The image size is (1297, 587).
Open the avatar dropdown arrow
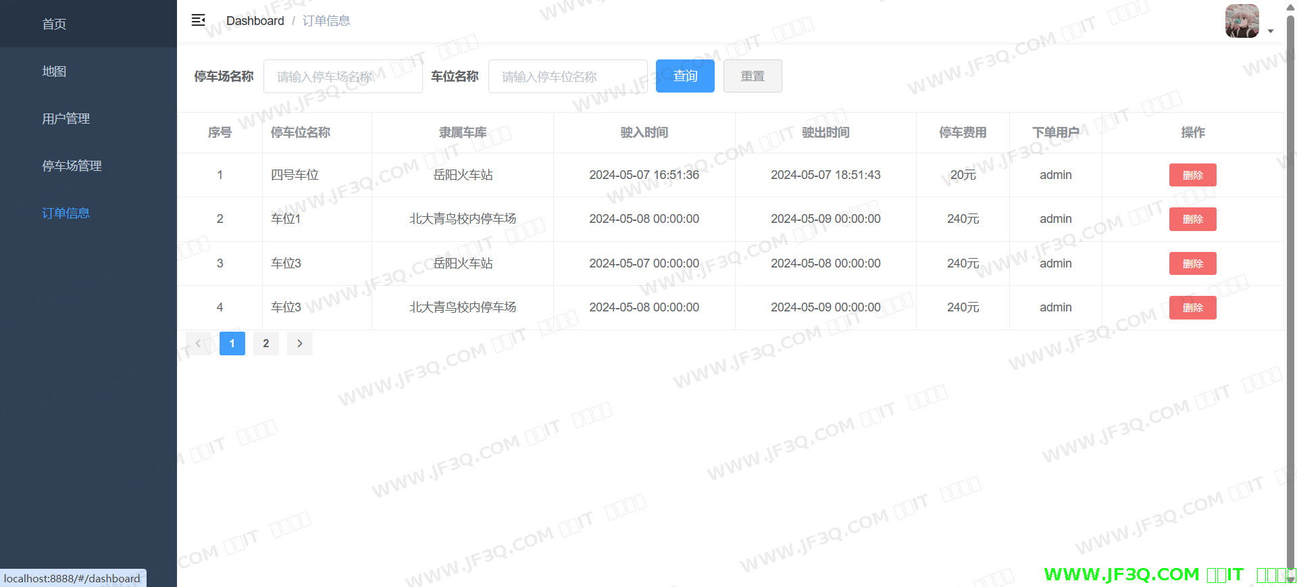1271,31
